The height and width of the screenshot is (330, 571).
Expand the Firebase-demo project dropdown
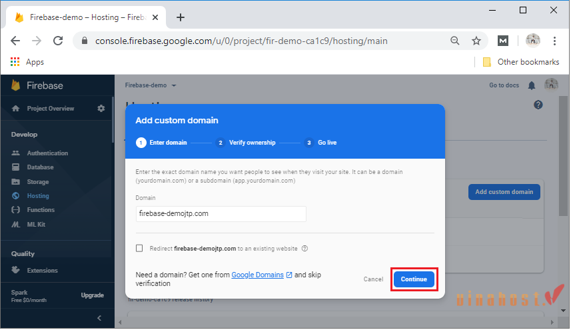(151, 85)
